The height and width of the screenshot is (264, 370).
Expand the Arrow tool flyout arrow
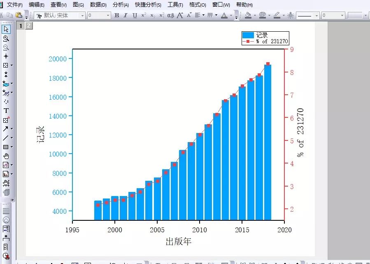coord(12,128)
